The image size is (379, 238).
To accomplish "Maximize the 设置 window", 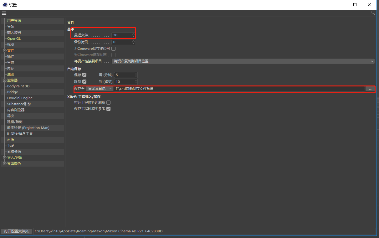I will 355,5.
